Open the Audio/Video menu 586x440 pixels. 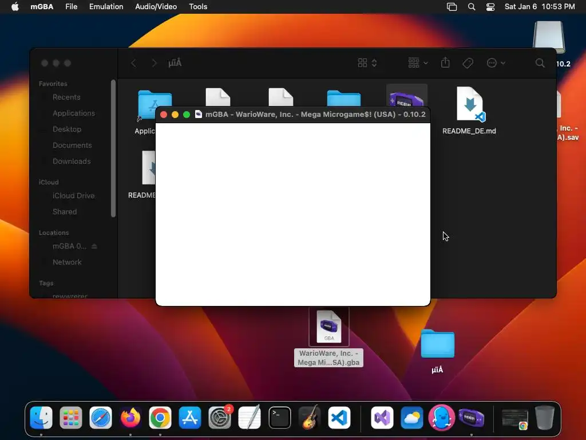[156, 7]
